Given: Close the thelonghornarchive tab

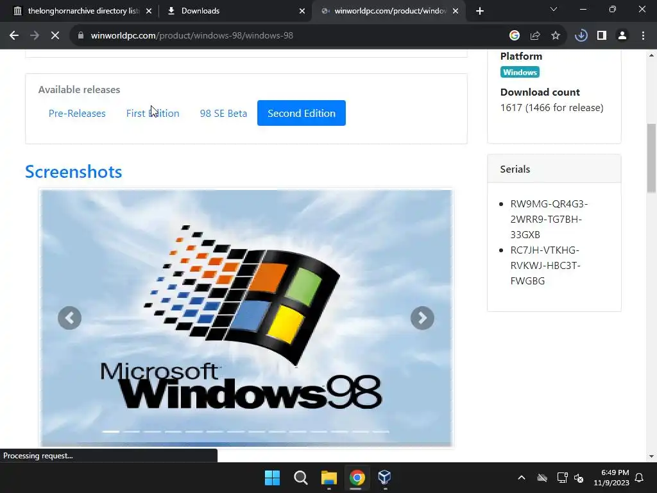Looking at the screenshot, I should coord(149,11).
